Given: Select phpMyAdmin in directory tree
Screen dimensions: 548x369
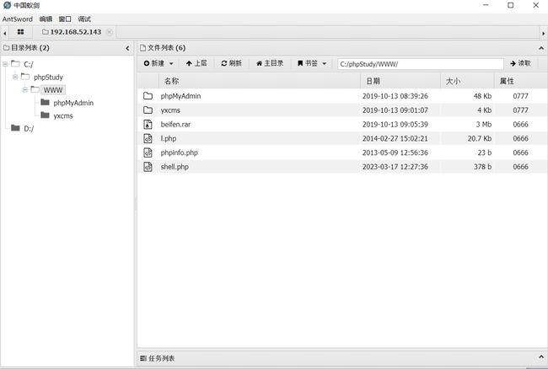Looking at the screenshot, I should point(73,103).
